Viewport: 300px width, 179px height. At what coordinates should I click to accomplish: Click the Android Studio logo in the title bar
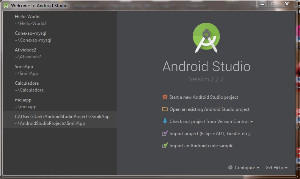coord(6,6)
